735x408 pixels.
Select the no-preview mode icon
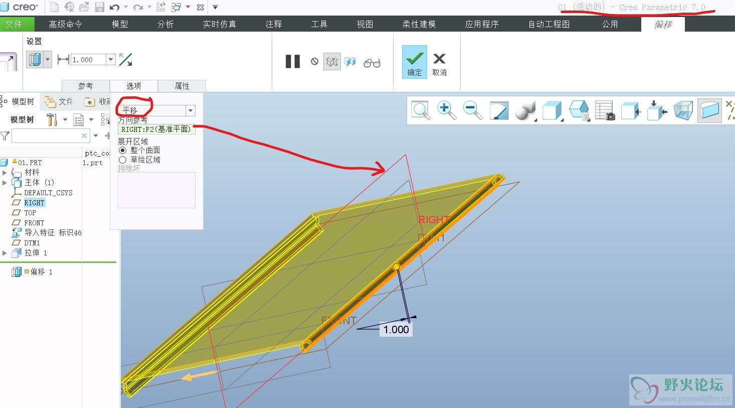314,62
